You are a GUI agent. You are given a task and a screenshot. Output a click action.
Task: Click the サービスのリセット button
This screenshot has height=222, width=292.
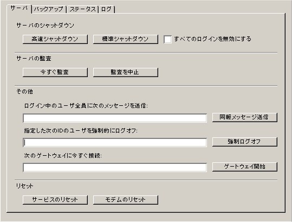point(55,200)
